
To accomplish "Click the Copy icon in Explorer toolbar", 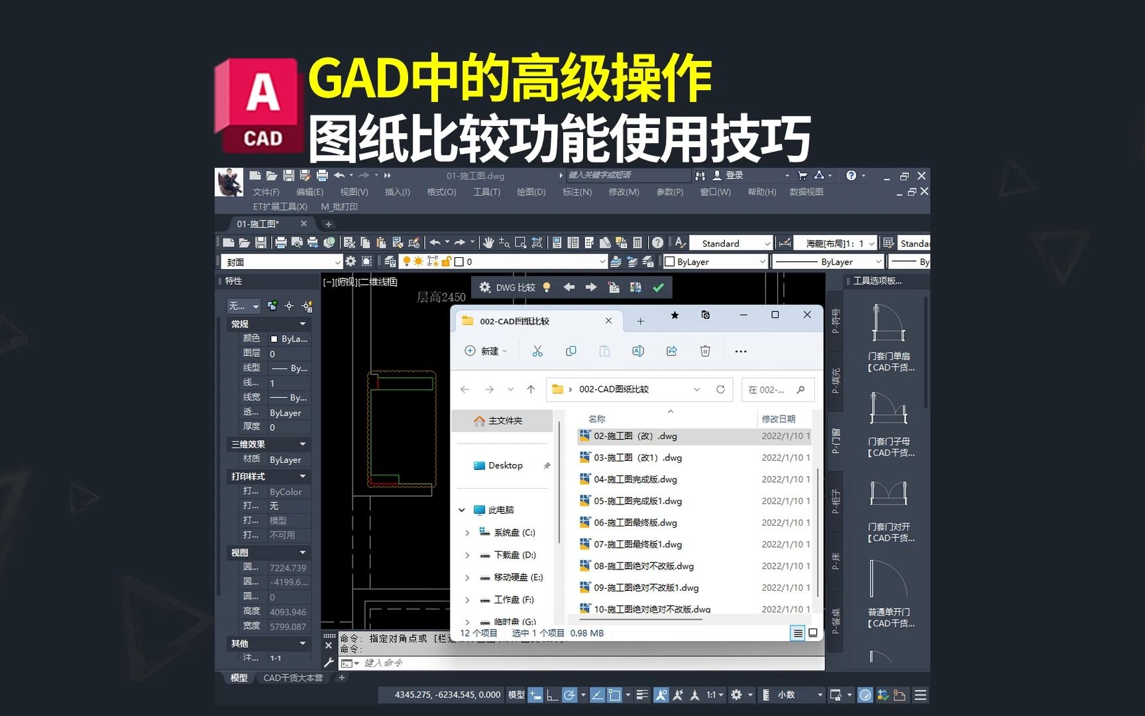I will point(571,351).
